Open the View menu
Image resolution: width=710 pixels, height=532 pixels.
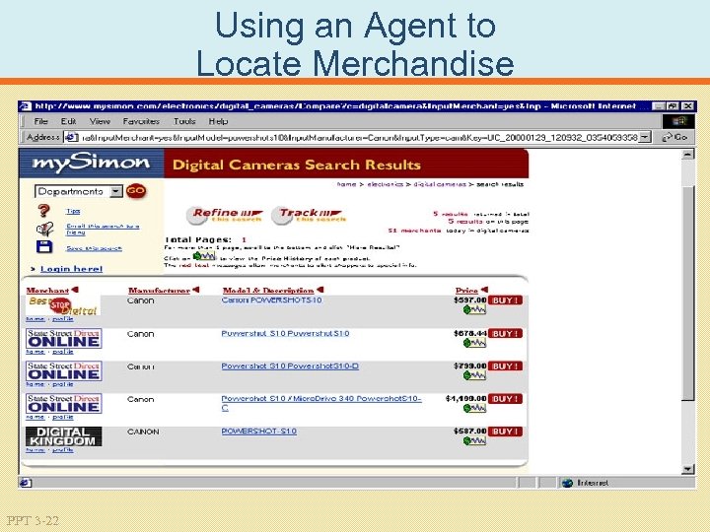(100, 121)
